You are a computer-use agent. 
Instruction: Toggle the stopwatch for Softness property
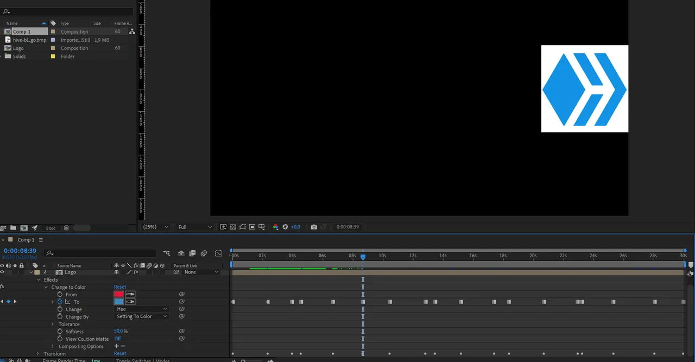tap(60, 331)
